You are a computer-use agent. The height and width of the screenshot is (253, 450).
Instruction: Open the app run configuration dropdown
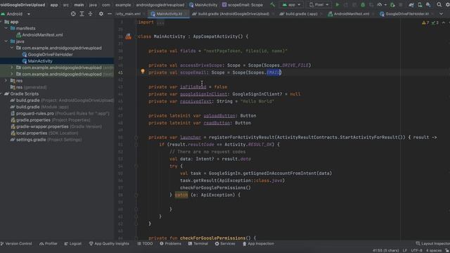[x=291, y=5]
